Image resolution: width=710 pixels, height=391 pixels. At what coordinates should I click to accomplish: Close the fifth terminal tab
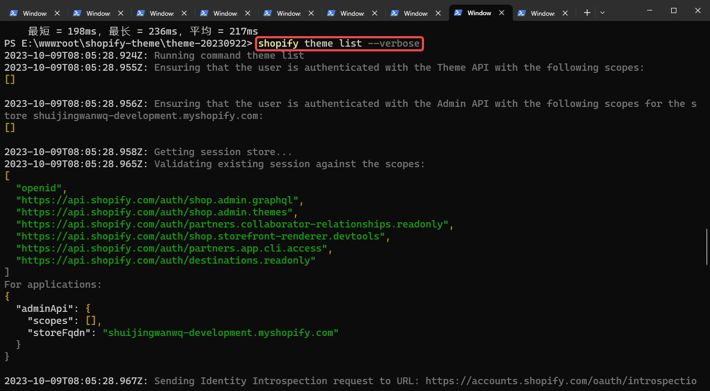[x=311, y=13]
